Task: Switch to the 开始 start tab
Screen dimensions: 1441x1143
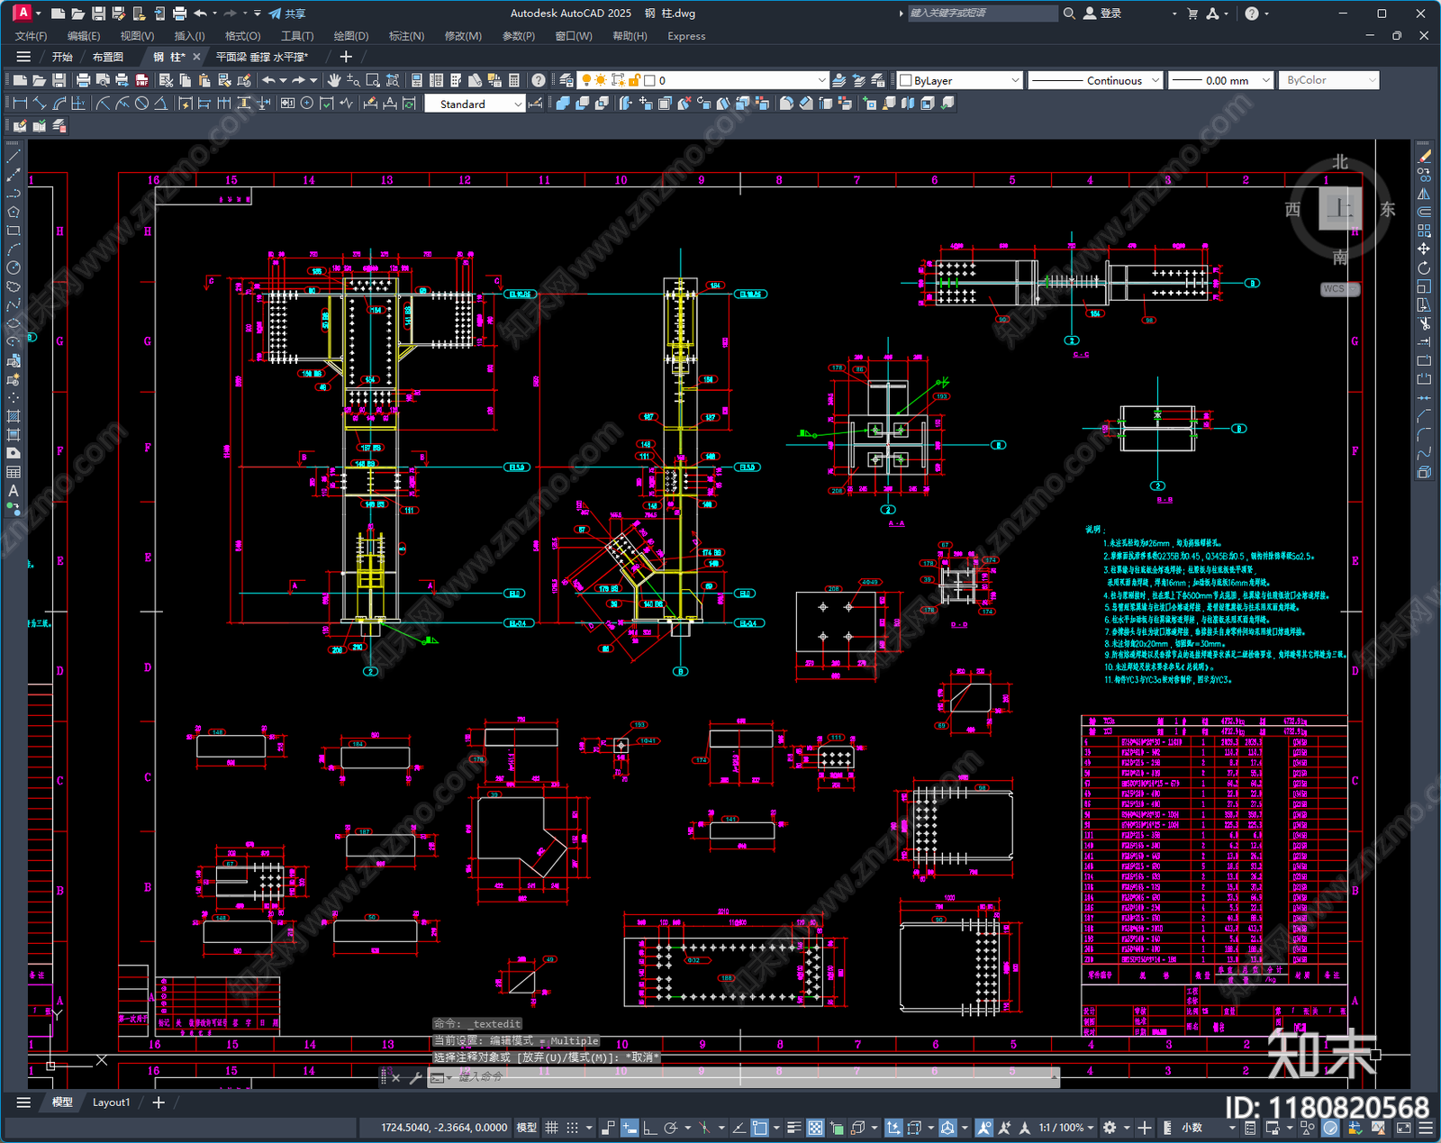Action: (x=62, y=57)
